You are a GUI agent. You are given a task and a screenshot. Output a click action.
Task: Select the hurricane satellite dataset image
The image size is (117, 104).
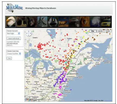click(x=95, y=22)
